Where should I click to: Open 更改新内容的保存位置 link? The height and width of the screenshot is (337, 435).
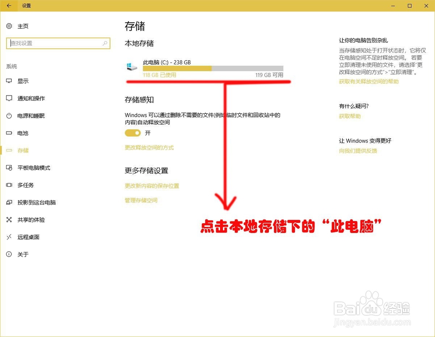152,186
